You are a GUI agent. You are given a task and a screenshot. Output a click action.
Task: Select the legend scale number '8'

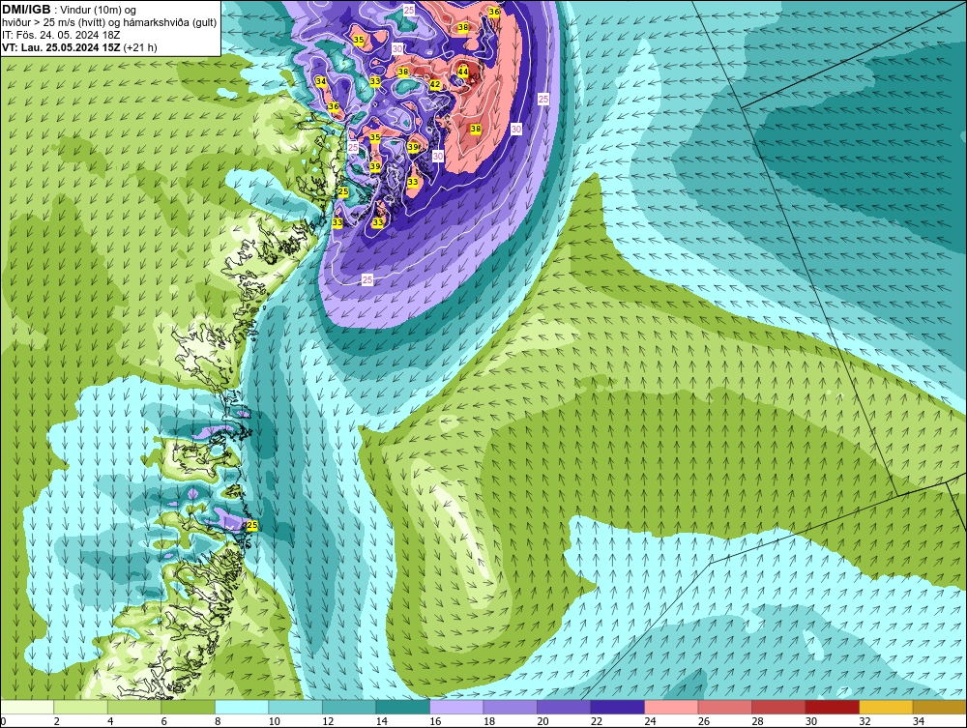coord(218,721)
